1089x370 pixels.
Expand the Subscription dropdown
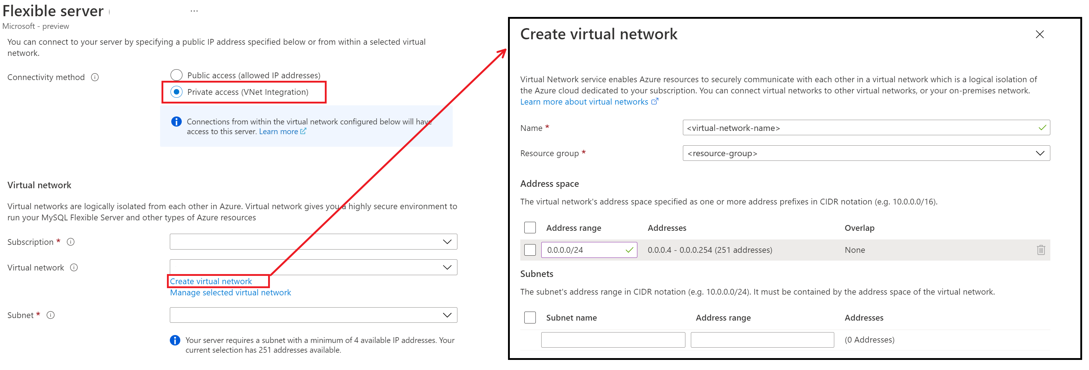point(313,242)
